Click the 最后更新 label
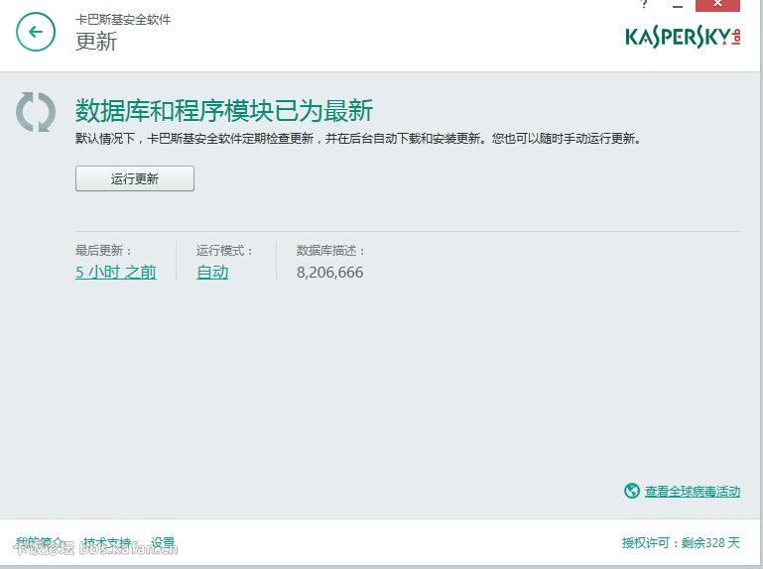The image size is (763, 569). 103,251
